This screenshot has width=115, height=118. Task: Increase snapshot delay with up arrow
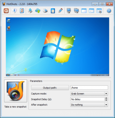(106, 98)
